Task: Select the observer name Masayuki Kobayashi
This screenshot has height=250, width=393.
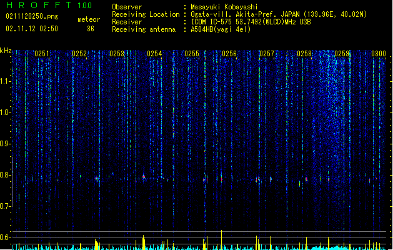Action: [224, 7]
